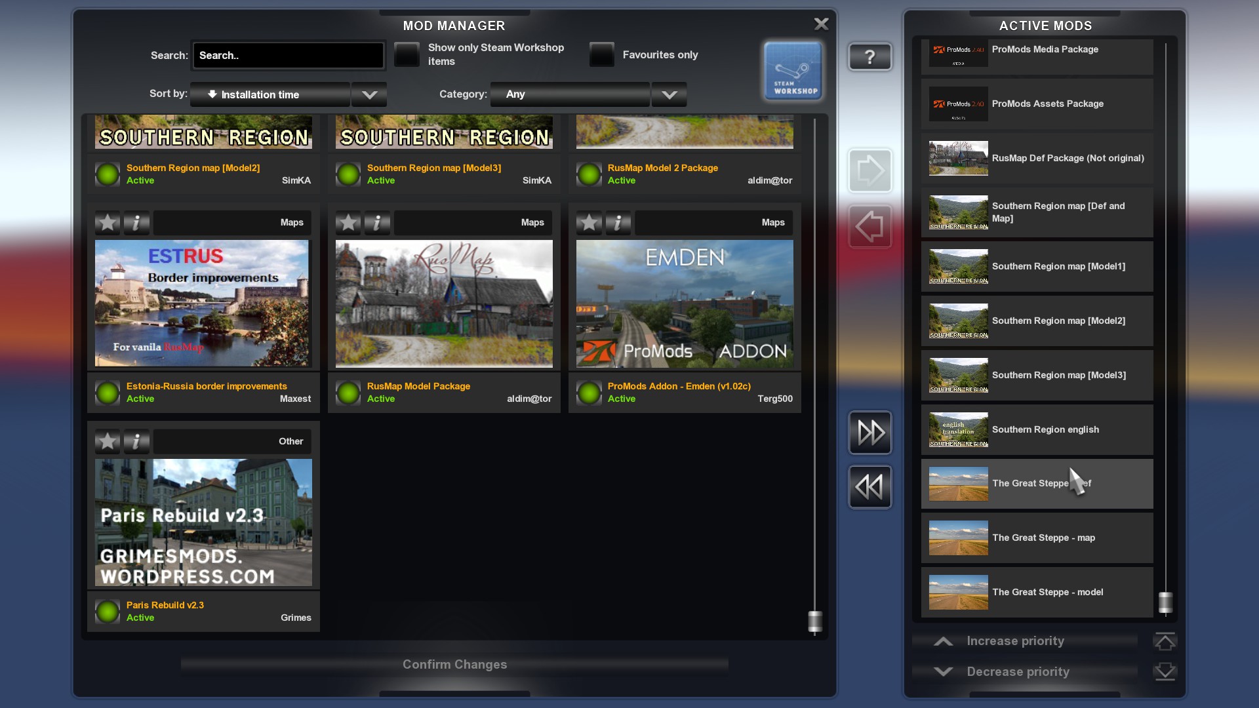Show info for Paris Rebuild v2.3
The height and width of the screenshot is (708, 1259).
tap(136, 442)
